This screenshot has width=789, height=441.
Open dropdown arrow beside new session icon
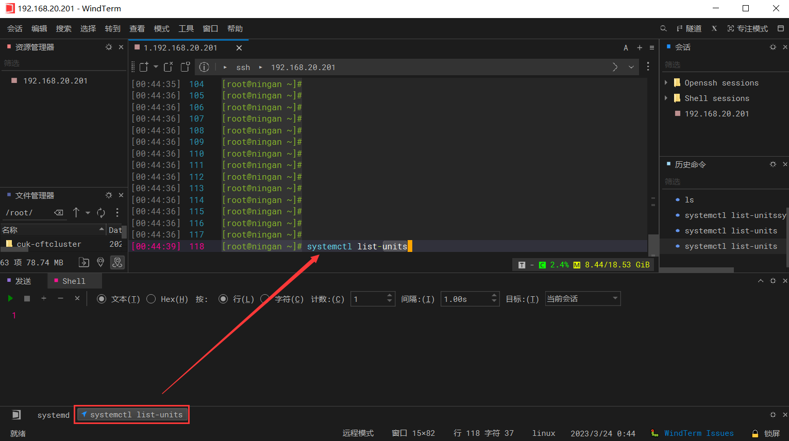(x=156, y=66)
